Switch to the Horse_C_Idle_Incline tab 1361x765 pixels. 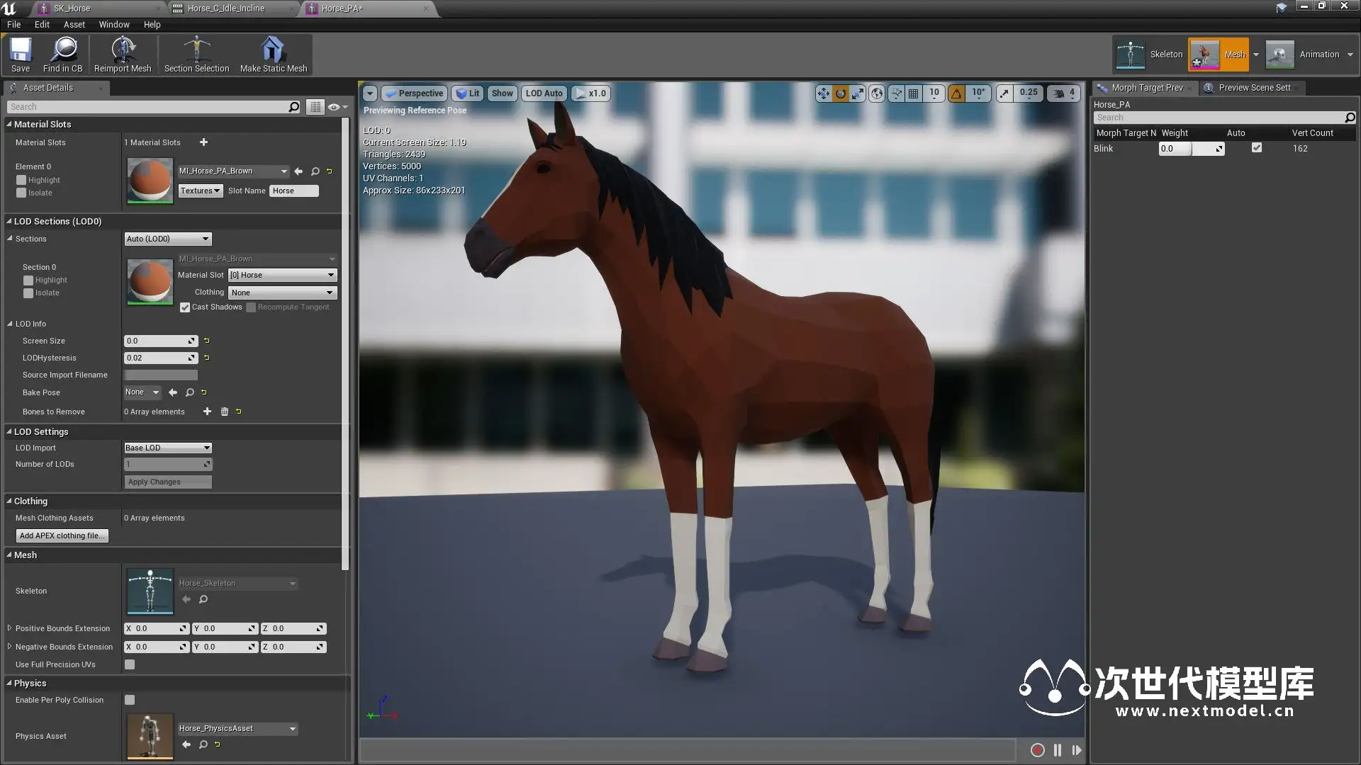226,8
